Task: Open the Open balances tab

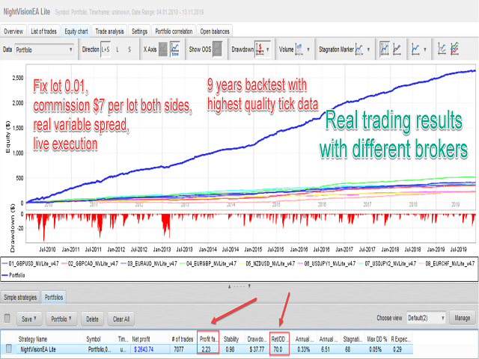Action: [x=215, y=31]
